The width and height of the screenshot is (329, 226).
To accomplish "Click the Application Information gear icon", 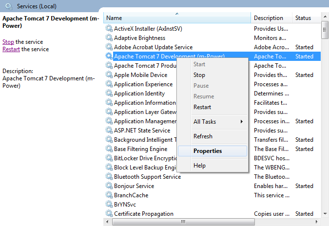I will [109, 102].
